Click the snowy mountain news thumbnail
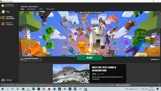The height and width of the screenshot is (91, 161). (71, 74)
